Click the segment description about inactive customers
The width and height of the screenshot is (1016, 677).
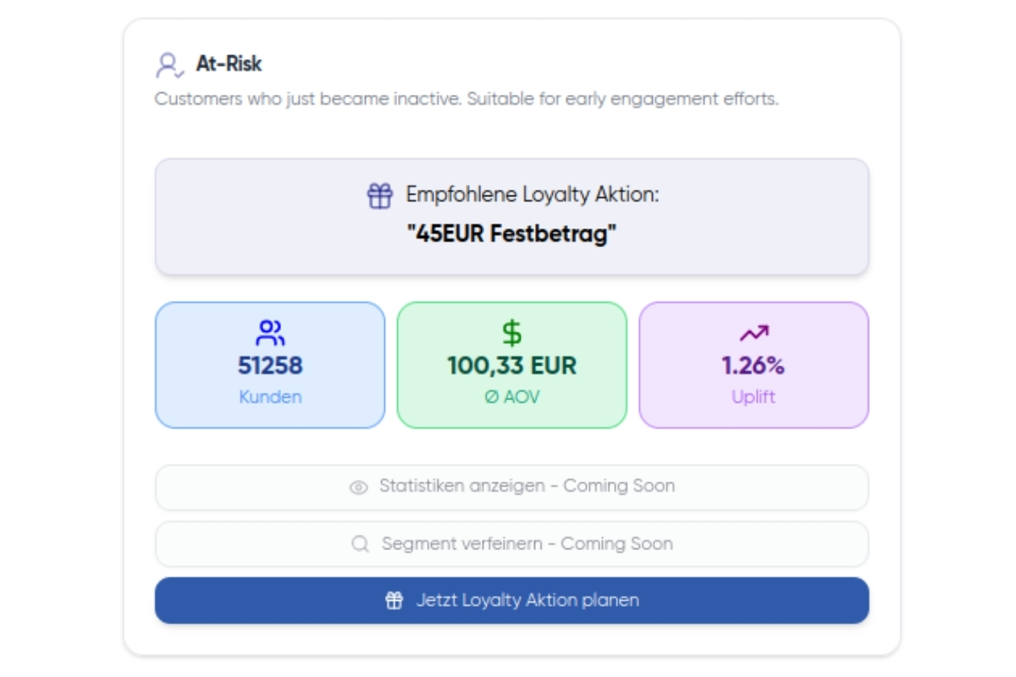point(466,99)
